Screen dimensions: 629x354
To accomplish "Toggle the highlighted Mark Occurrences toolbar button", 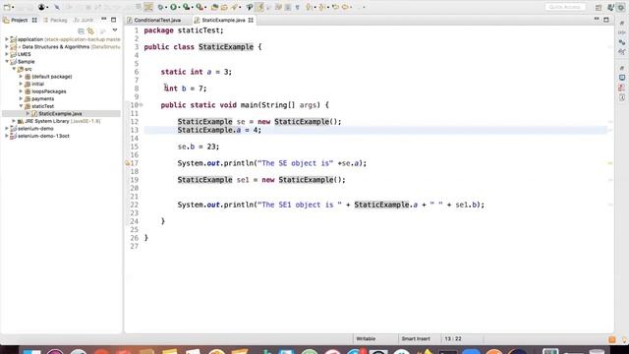I will pyautogui.click(x=259, y=7).
